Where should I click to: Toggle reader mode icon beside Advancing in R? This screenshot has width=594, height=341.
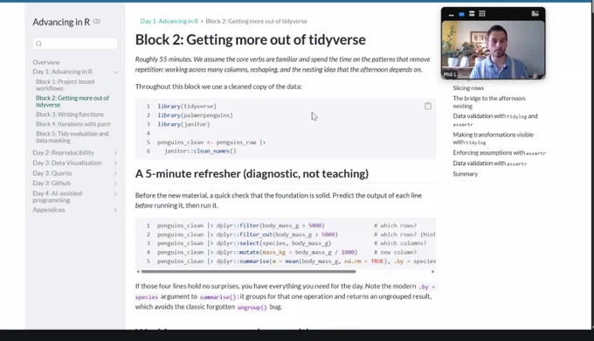click(97, 22)
